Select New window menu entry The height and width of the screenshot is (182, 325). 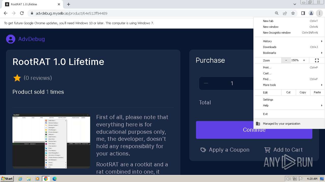289,27
